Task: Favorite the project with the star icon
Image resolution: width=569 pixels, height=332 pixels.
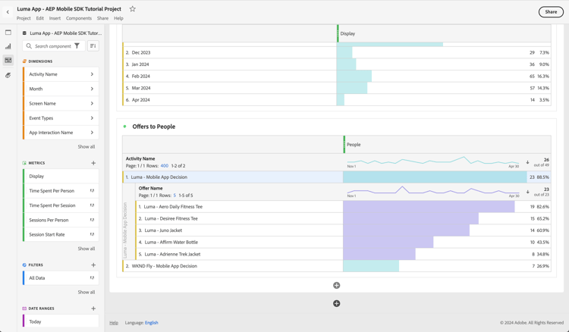Action: 132,9
